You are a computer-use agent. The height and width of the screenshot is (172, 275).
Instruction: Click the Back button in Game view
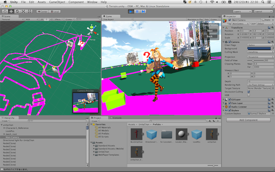point(210,37)
